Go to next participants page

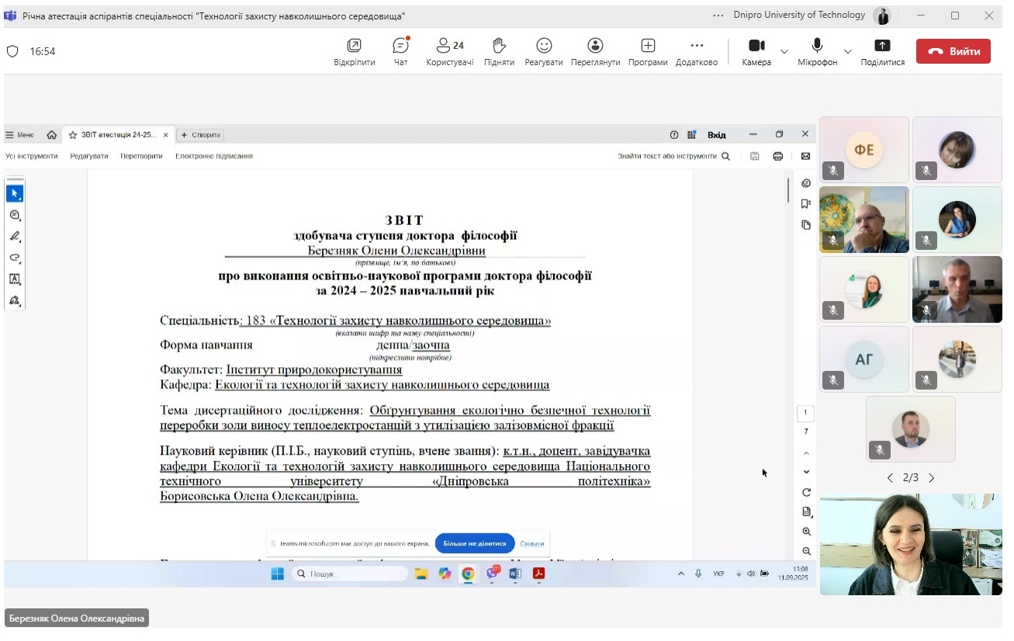[x=932, y=478]
